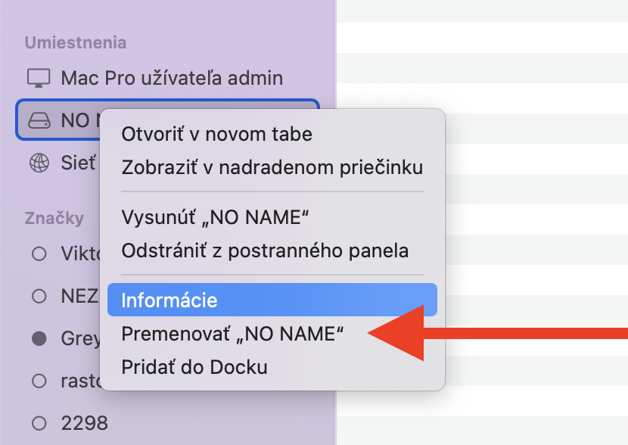Click the tag circle beside NEZ
Viewport: 628px width, 445px height.
(x=39, y=297)
